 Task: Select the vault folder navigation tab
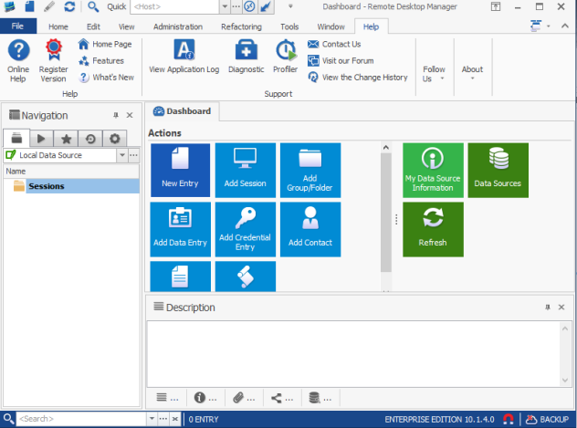pyautogui.click(x=16, y=138)
